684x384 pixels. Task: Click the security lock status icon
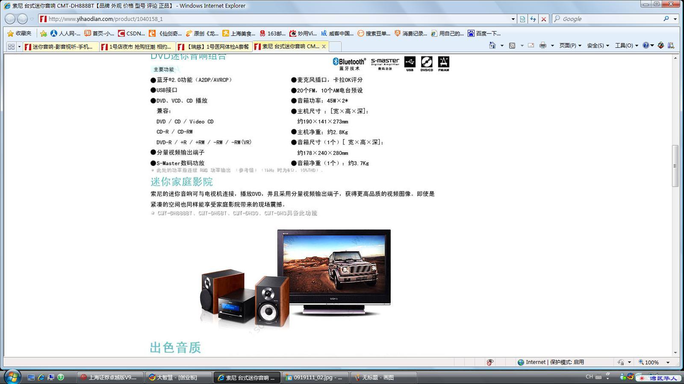pyautogui.click(x=621, y=362)
